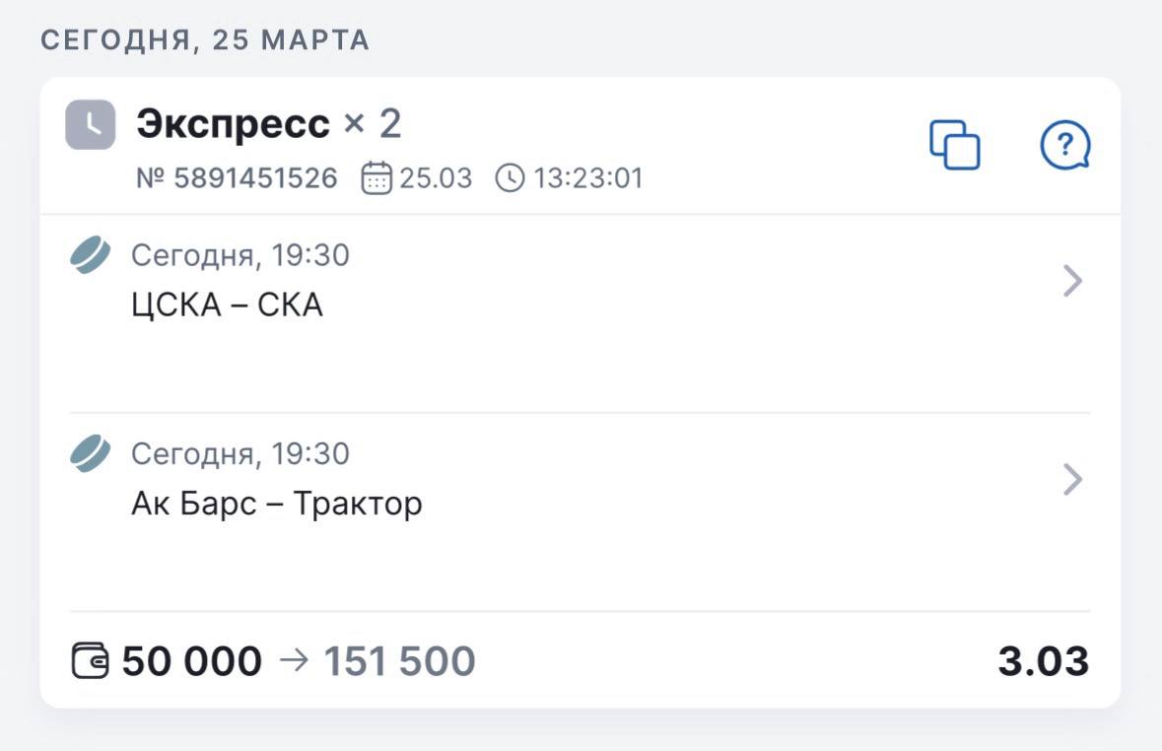Click the calendar icon next to 25.03

376,179
